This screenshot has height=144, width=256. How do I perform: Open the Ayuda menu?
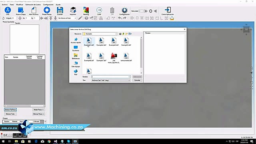[58, 4]
